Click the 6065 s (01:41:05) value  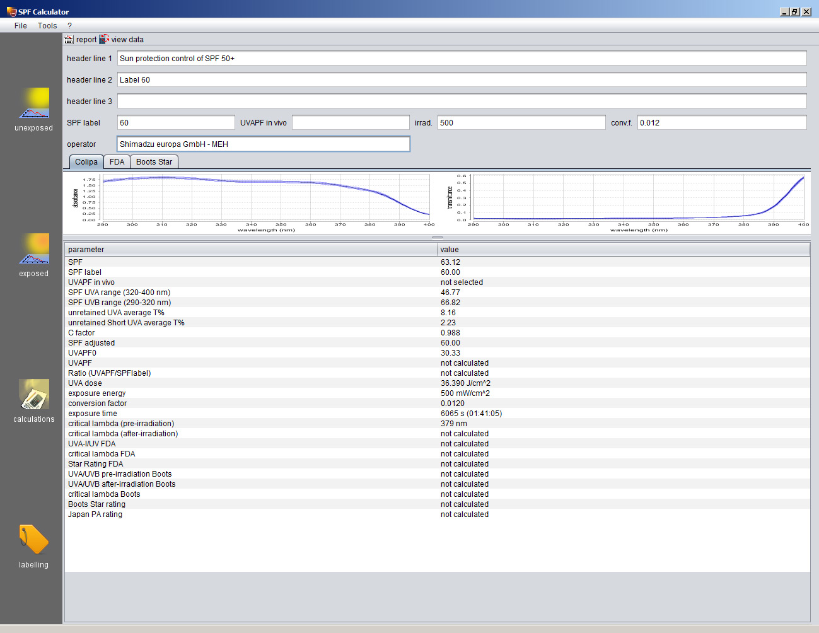(471, 414)
